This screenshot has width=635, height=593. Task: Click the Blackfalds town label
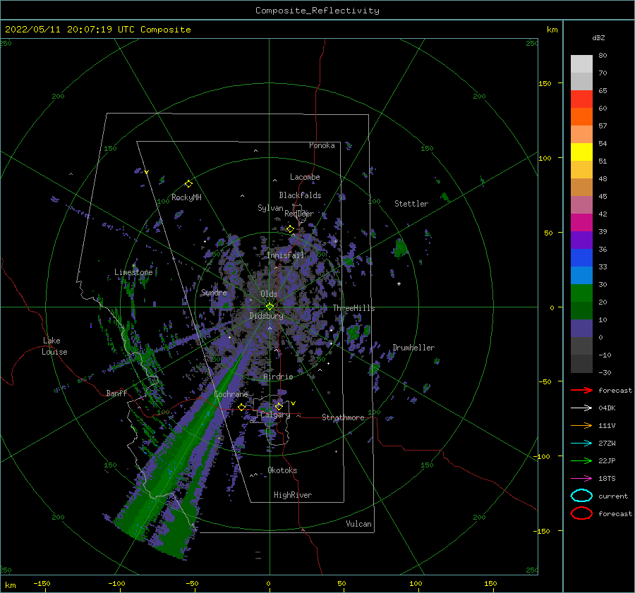tap(300, 195)
